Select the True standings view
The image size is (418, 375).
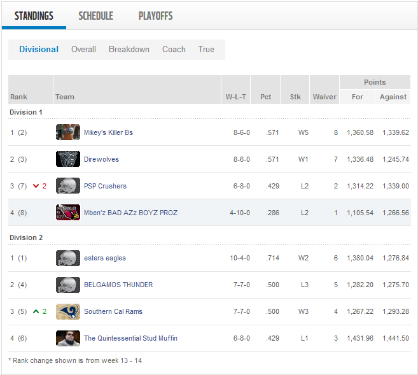(206, 49)
